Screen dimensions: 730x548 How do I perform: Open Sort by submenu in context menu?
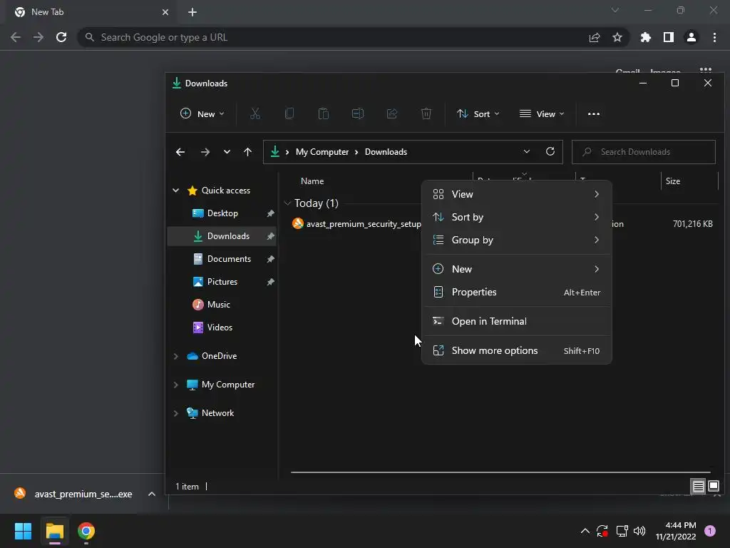click(516, 217)
